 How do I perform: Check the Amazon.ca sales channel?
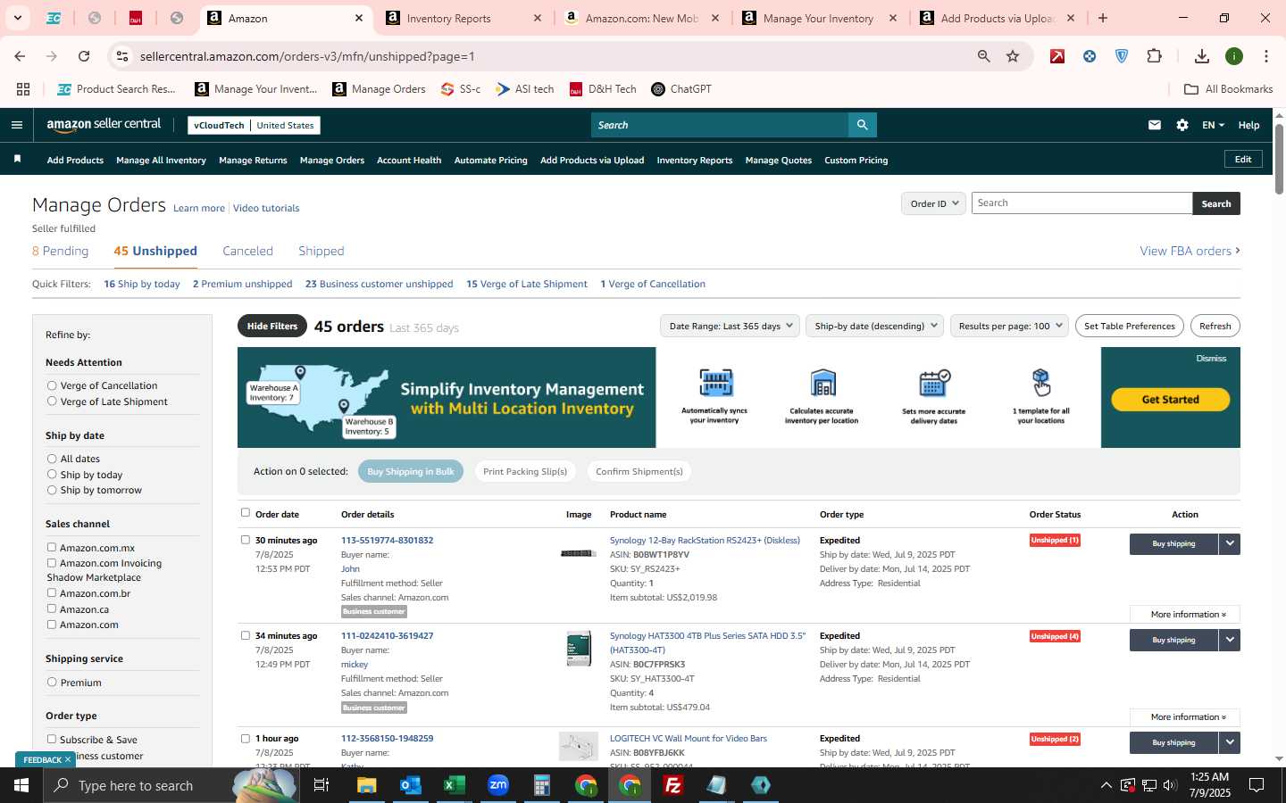click(x=52, y=608)
